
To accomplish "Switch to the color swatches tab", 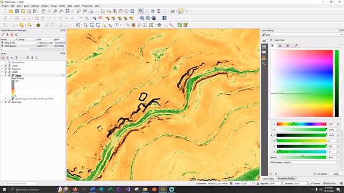I will pyautogui.click(x=288, y=46).
